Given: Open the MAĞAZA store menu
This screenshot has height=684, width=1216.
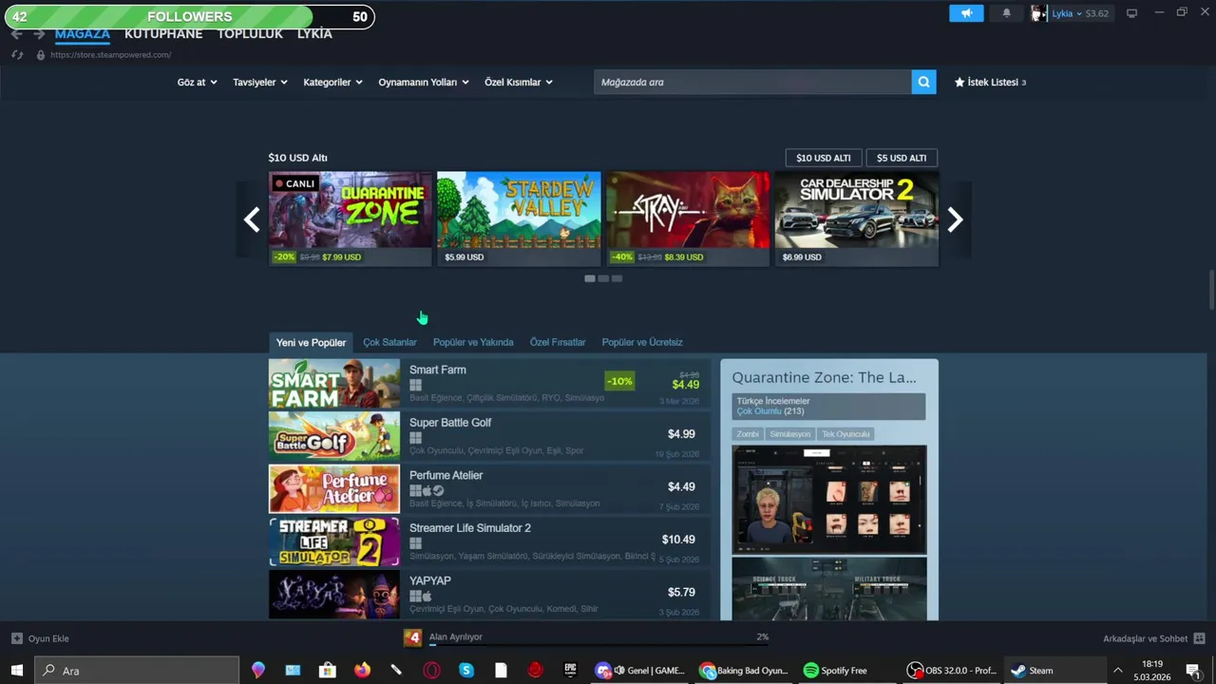Looking at the screenshot, I should 83,33.
